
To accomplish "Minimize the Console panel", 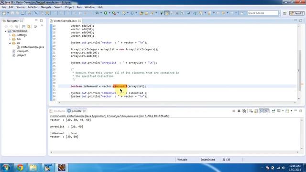I will (295, 110).
